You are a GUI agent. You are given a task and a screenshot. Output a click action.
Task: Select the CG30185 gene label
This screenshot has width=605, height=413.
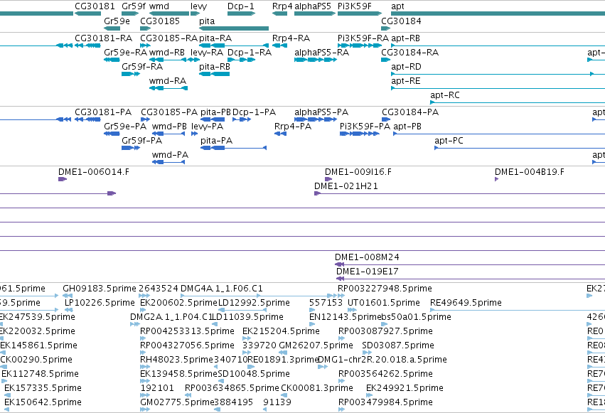pos(160,21)
